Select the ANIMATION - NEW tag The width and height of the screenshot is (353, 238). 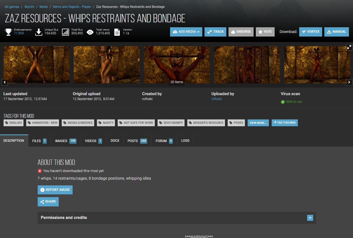coord(43,123)
